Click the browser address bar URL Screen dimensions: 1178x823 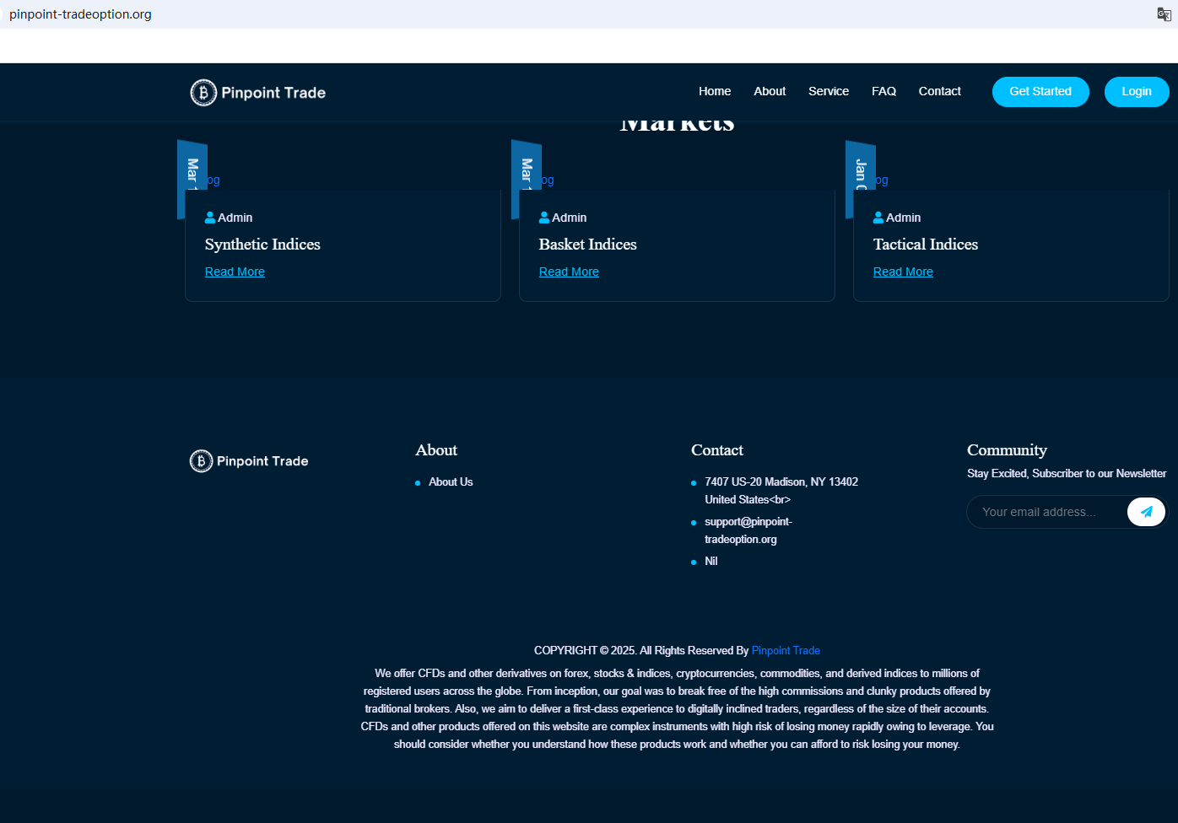click(80, 14)
